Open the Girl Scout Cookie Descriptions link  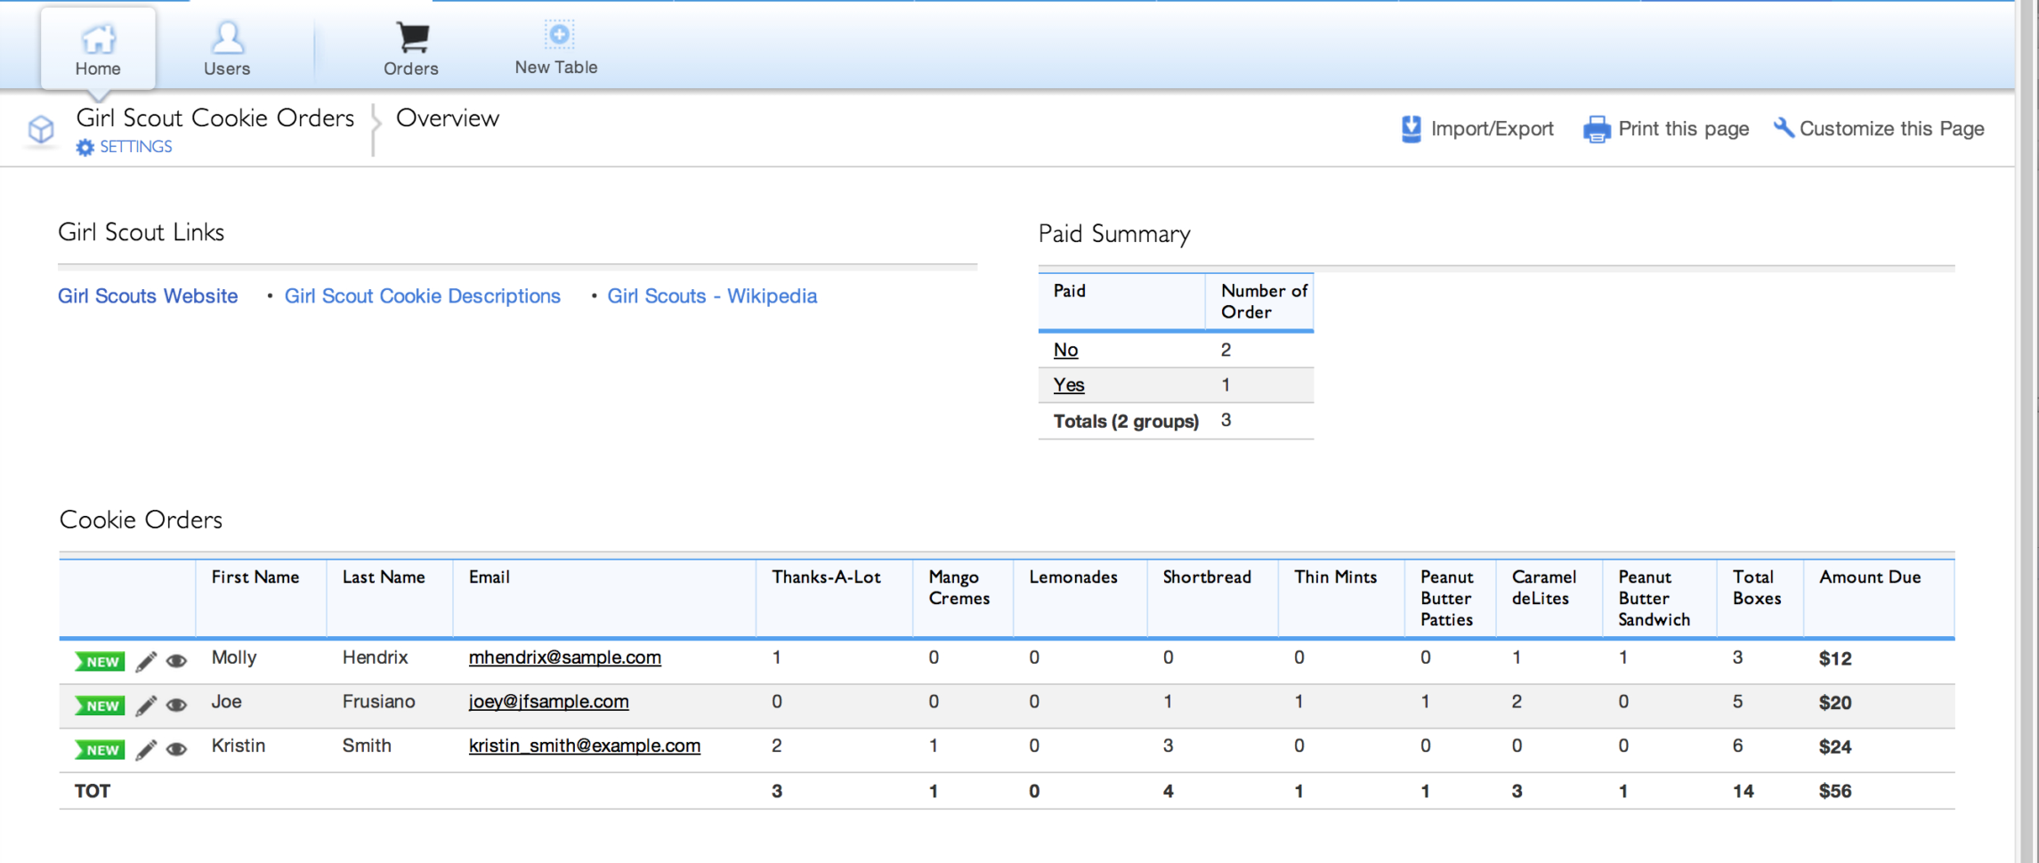click(422, 296)
